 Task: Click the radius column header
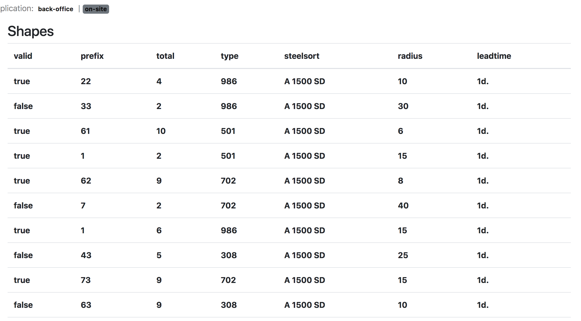(410, 56)
